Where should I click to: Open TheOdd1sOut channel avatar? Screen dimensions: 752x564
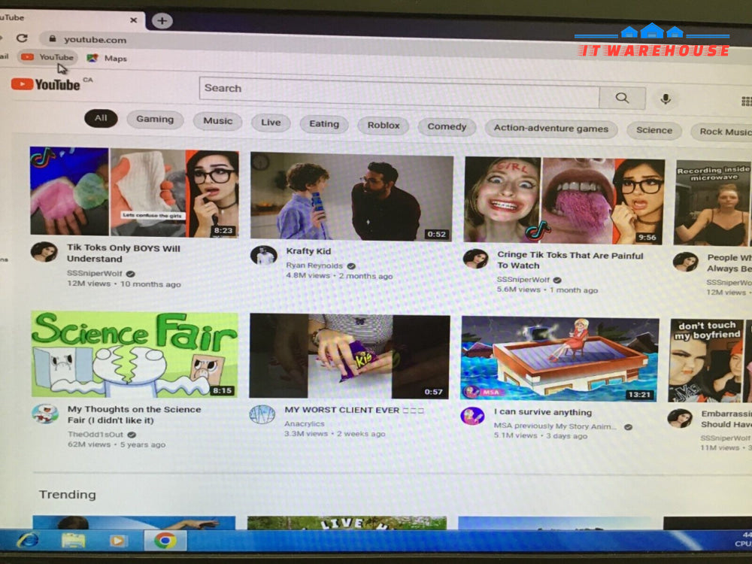45,414
